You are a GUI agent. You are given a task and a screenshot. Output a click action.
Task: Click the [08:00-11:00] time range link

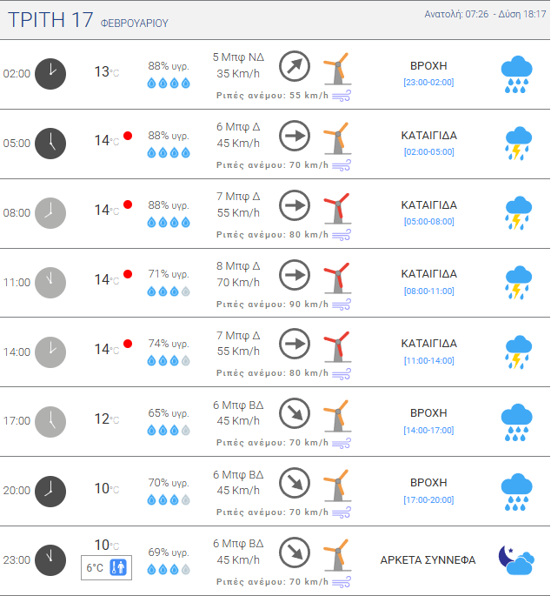click(x=428, y=291)
